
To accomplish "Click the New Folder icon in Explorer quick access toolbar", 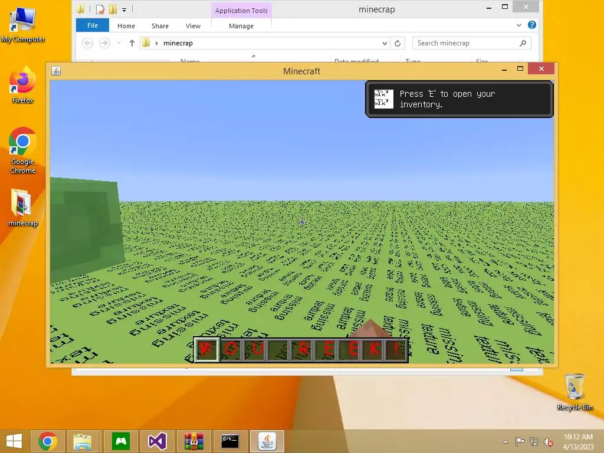I will coord(113,9).
